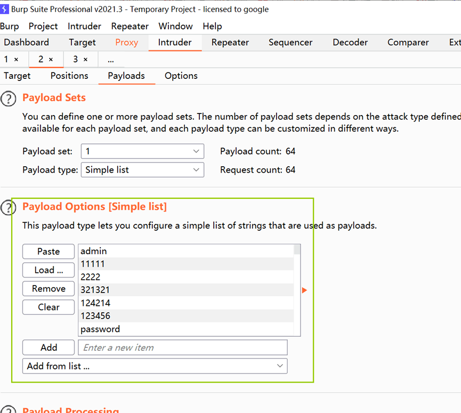Click the Remove button
Viewport: 461px width, 413px height.
point(48,288)
